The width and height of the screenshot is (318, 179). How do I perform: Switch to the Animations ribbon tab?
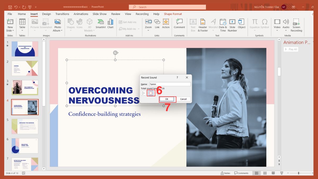(x=81, y=14)
